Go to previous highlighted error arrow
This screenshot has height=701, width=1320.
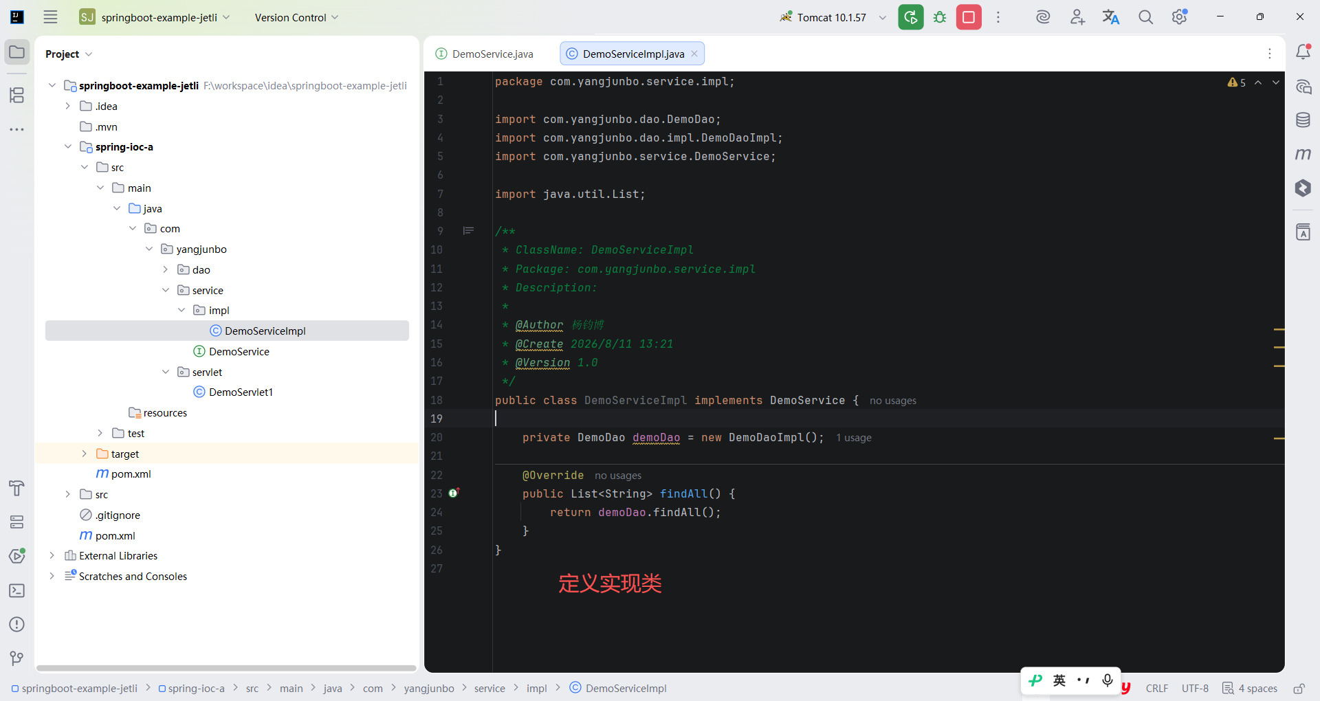pos(1258,82)
